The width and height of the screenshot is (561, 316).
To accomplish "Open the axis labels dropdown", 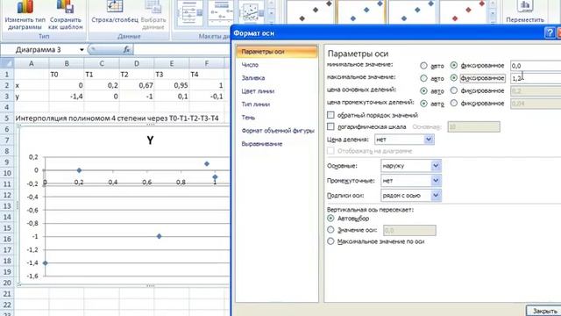I will coord(436,195).
